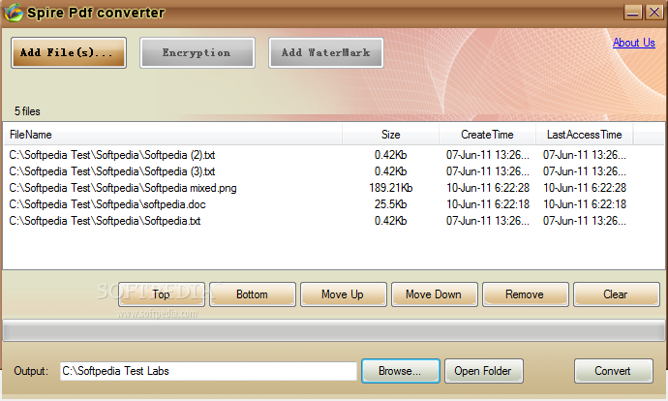The width and height of the screenshot is (668, 401).
Task: Move selected file to Top
Action: (162, 294)
